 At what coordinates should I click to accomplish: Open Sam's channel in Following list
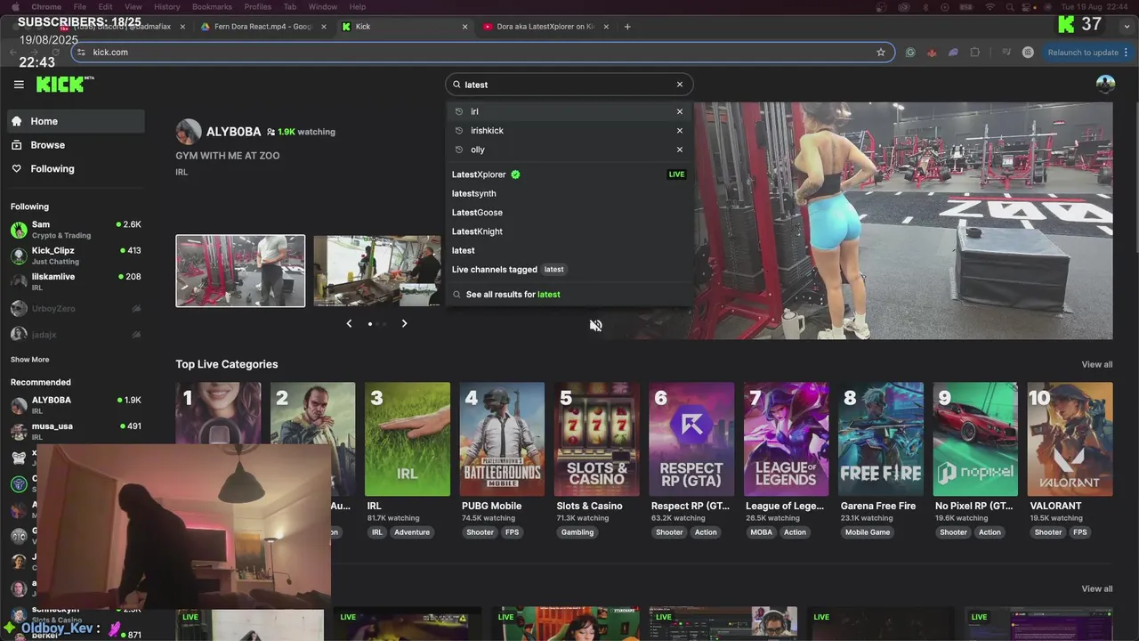click(76, 230)
